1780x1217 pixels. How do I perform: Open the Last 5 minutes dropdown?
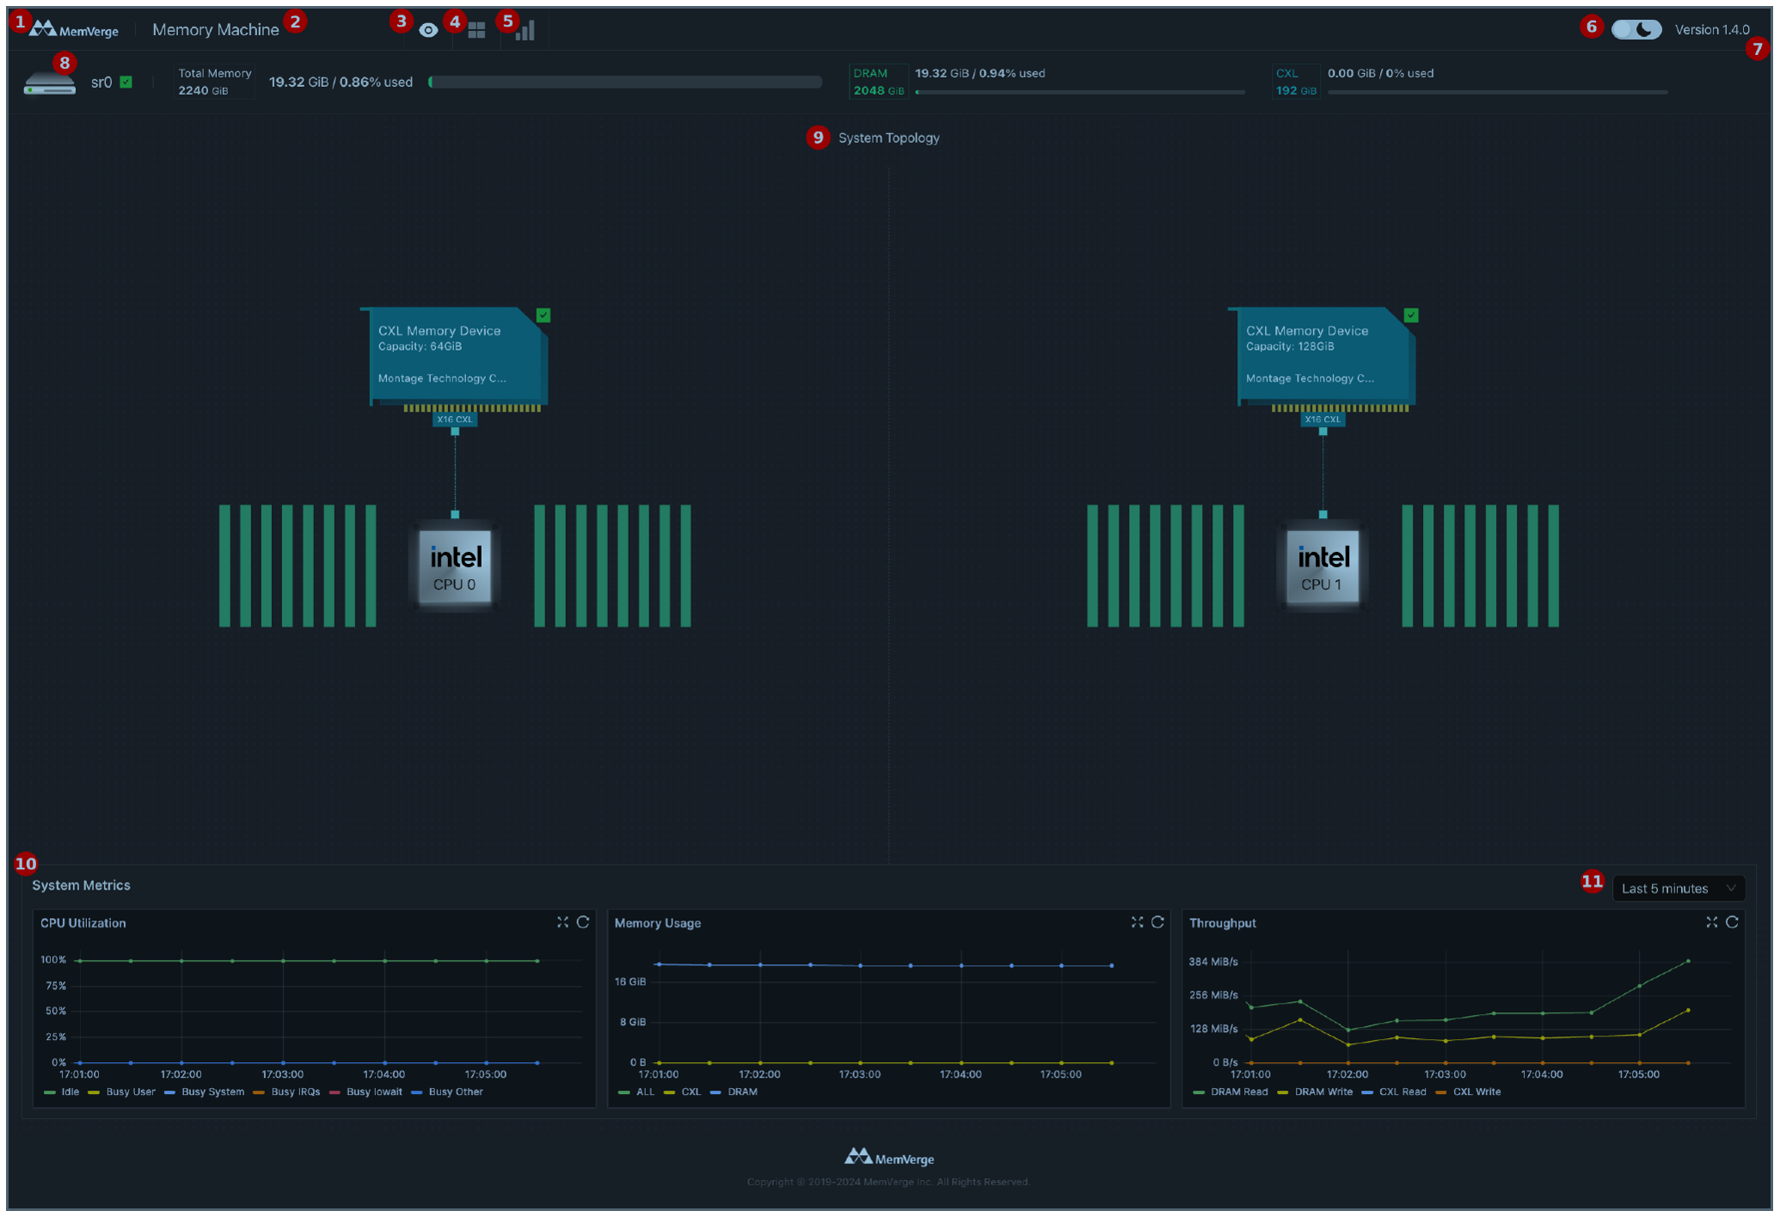1678,888
